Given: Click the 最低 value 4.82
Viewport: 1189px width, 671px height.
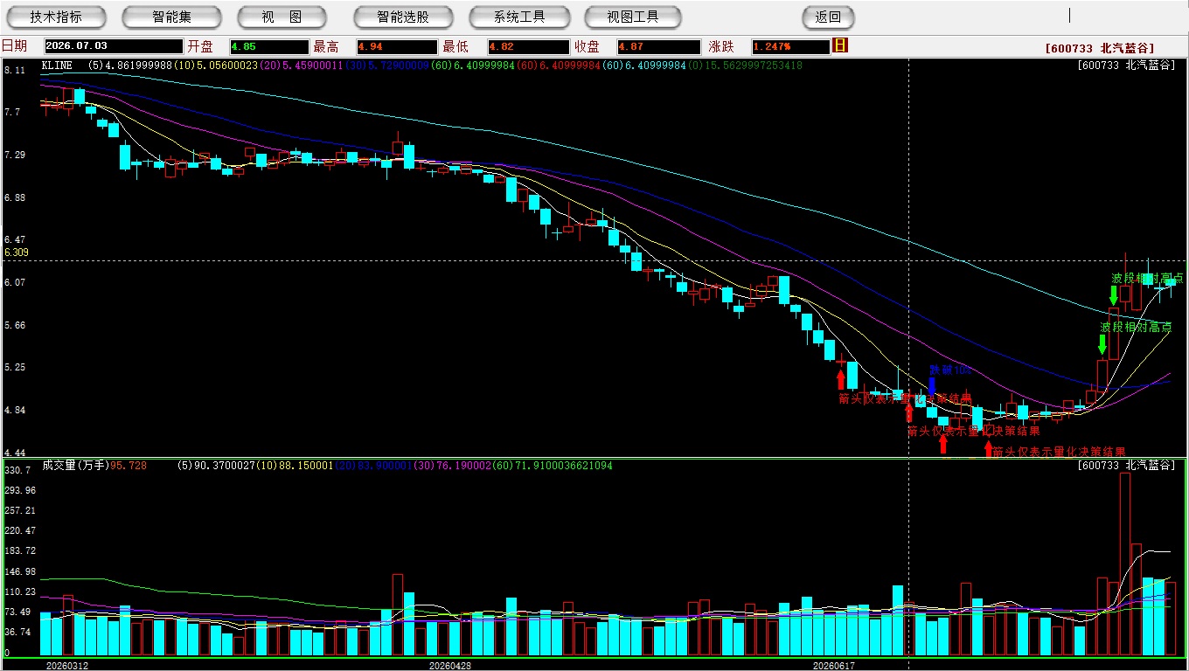Looking at the screenshot, I should pyautogui.click(x=529, y=46).
